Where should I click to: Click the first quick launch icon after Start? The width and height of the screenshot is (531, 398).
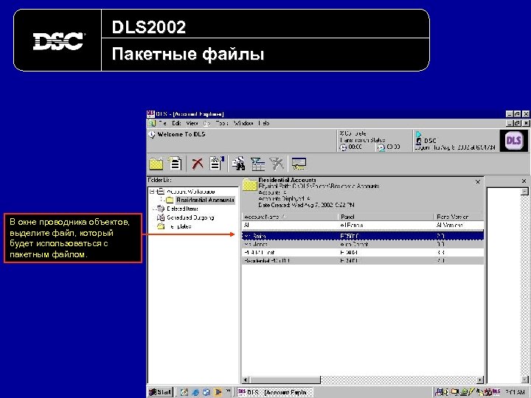[x=184, y=392]
